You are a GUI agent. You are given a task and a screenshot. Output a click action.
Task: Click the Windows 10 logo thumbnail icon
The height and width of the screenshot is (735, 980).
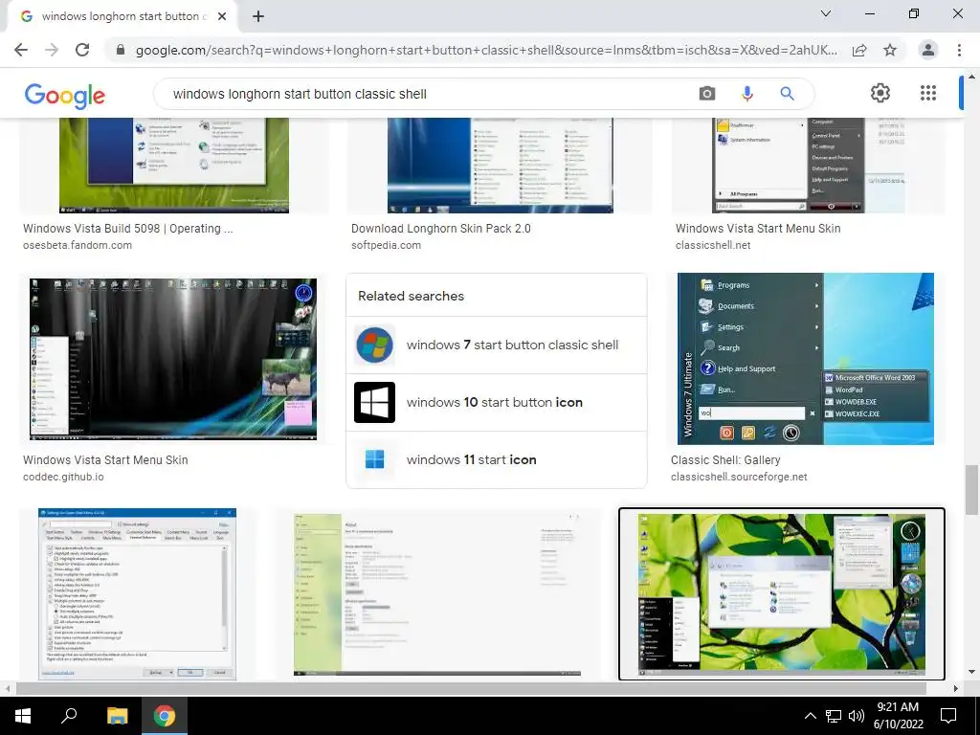[x=374, y=403]
